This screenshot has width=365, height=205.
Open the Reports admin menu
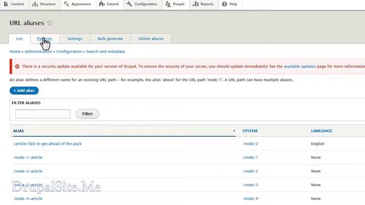pyautogui.click(x=203, y=4)
